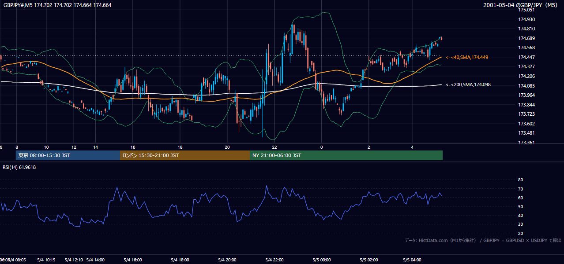Screen dimensions: 564x264
Task: Click the <-<40,SMA,174.449 label
Action: (467, 57)
